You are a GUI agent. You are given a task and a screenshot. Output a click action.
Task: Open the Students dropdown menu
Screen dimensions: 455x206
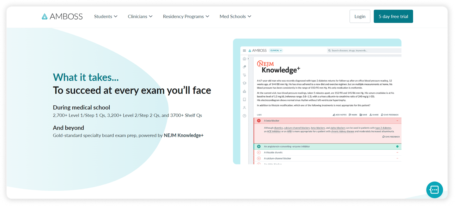(x=106, y=16)
